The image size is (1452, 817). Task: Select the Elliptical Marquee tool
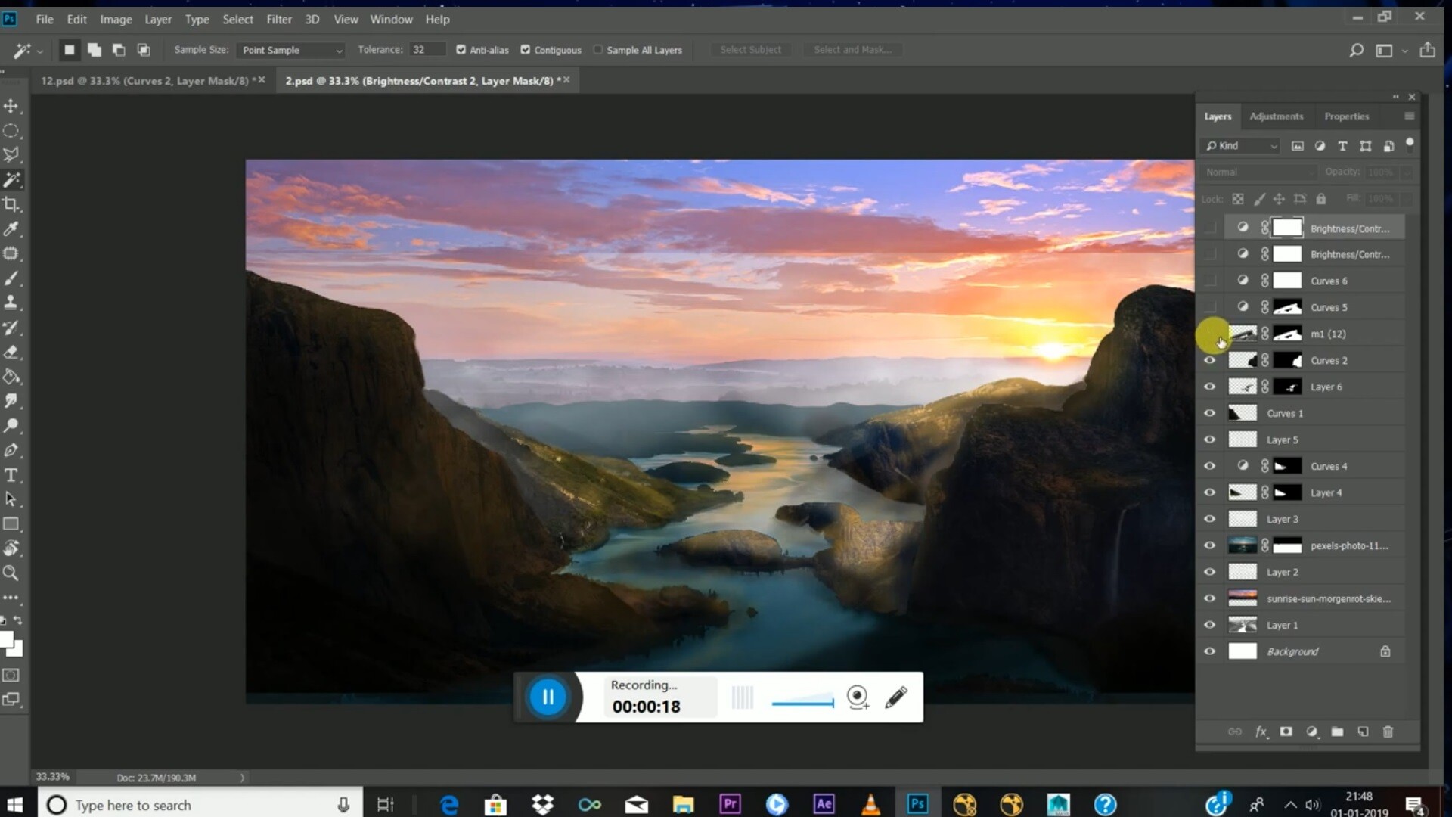click(x=11, y=131)
